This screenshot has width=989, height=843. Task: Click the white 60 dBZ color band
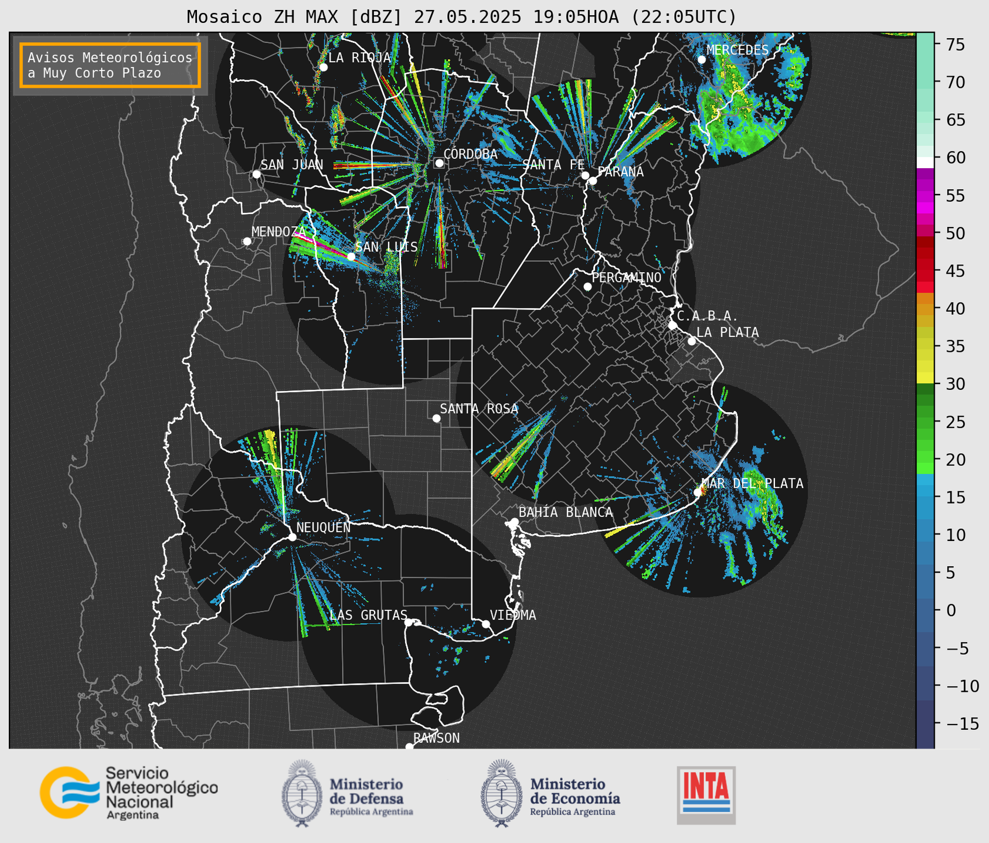point(925,162)
